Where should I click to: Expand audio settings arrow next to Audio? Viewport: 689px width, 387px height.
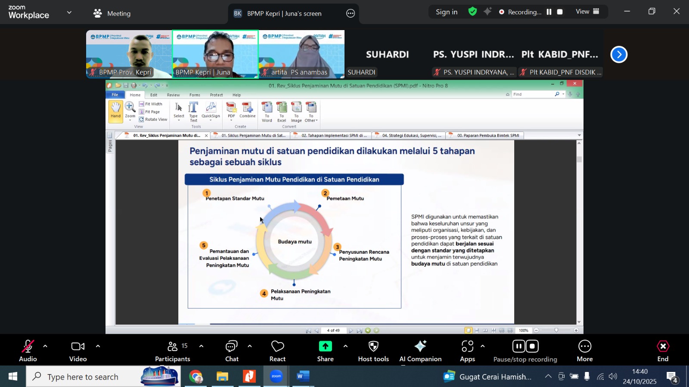(45, 346)
